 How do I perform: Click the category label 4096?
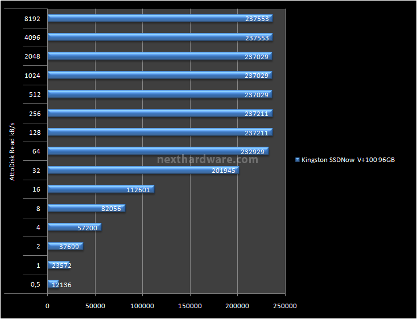coord(32,38)
